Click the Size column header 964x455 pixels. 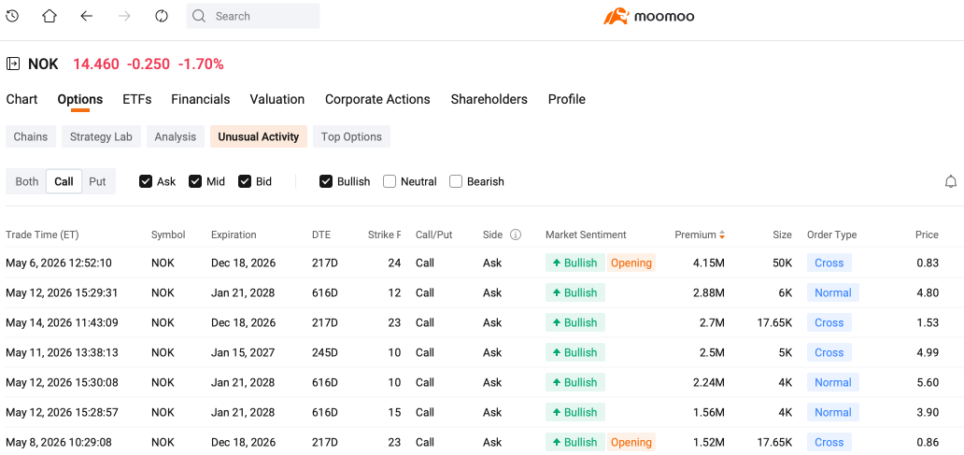(x=783, y=235)
